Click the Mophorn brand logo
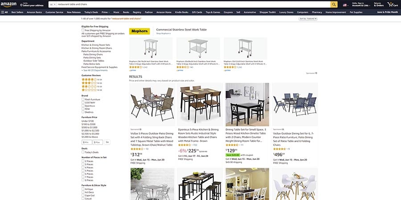401x200 pixels. (x=139, y=32)
